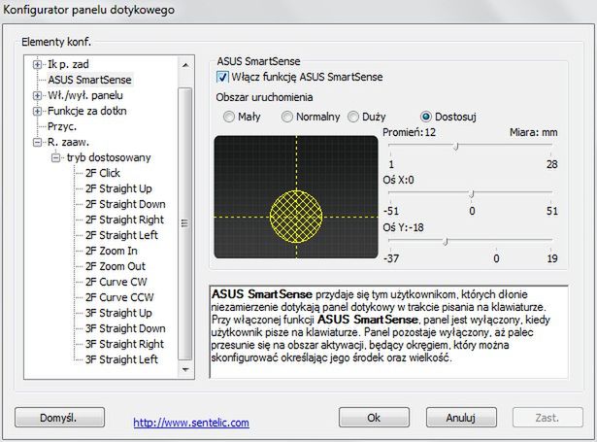The image size is (597, 442).
Task: Select Wł./wył. panelu in the tree
Action: click(x=85, y=95)
